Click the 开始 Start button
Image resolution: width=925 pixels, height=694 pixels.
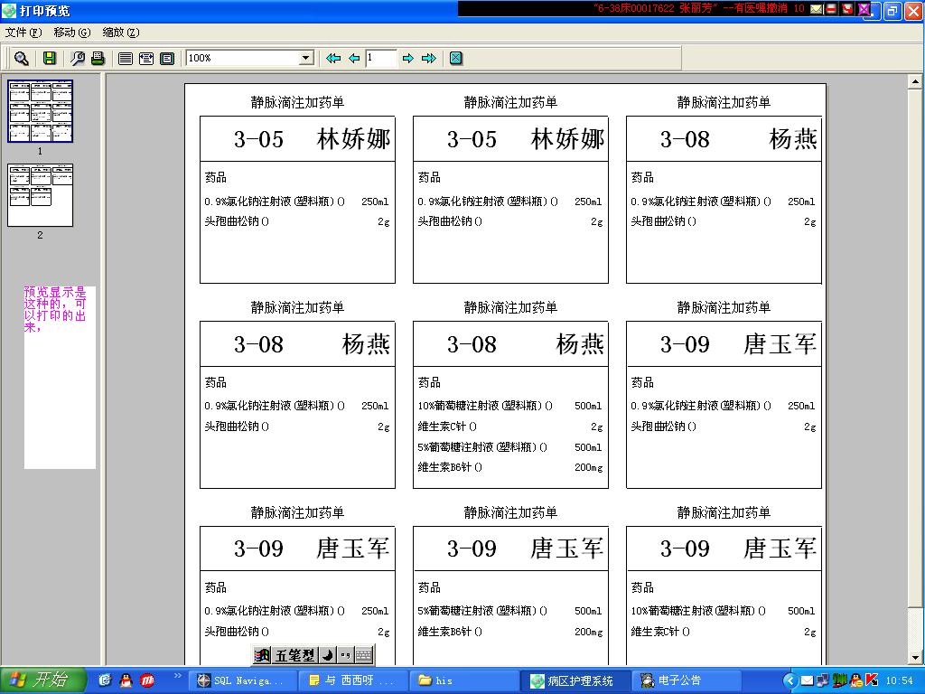point(43,680)
